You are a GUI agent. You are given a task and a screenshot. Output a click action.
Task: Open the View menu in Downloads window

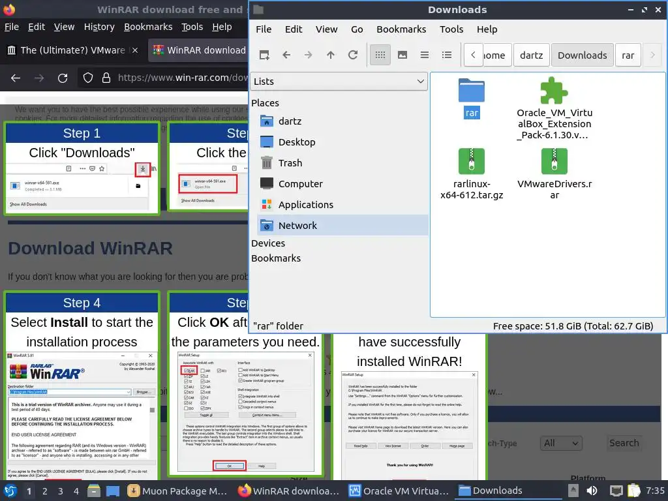pyautogui.click(x=326, y=29)
